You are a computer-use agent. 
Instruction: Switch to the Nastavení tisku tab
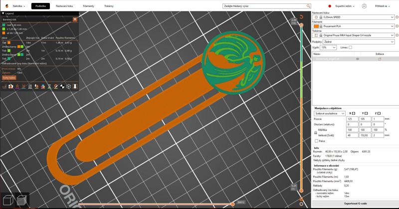64,6
